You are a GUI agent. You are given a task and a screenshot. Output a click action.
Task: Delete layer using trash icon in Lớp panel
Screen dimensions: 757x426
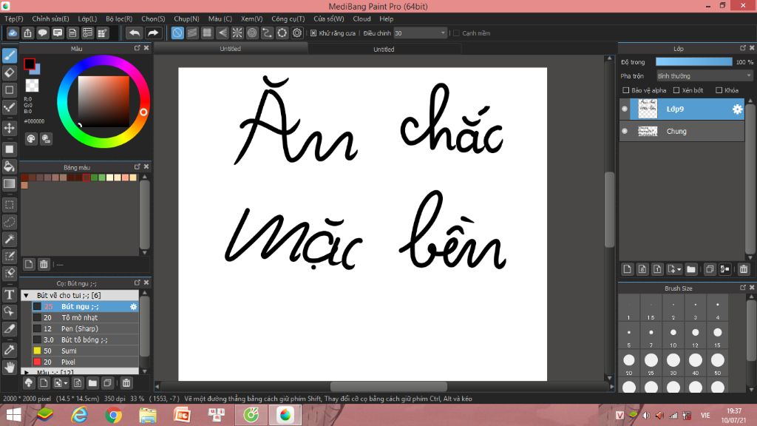tap(744, 269)
